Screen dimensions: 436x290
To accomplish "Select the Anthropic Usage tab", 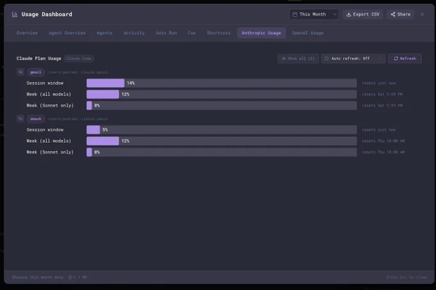I will pos(261,33).
